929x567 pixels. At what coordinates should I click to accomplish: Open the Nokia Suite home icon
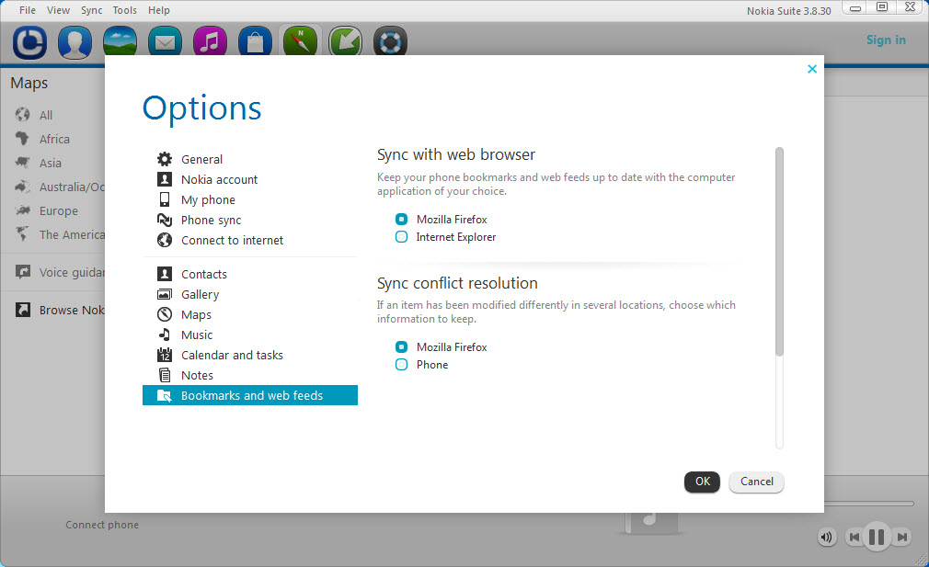(29, 42)
